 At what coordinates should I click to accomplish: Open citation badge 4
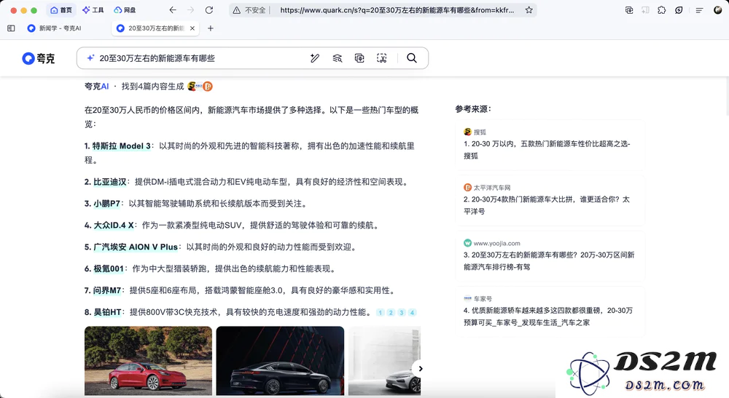[x=412, y=313]
